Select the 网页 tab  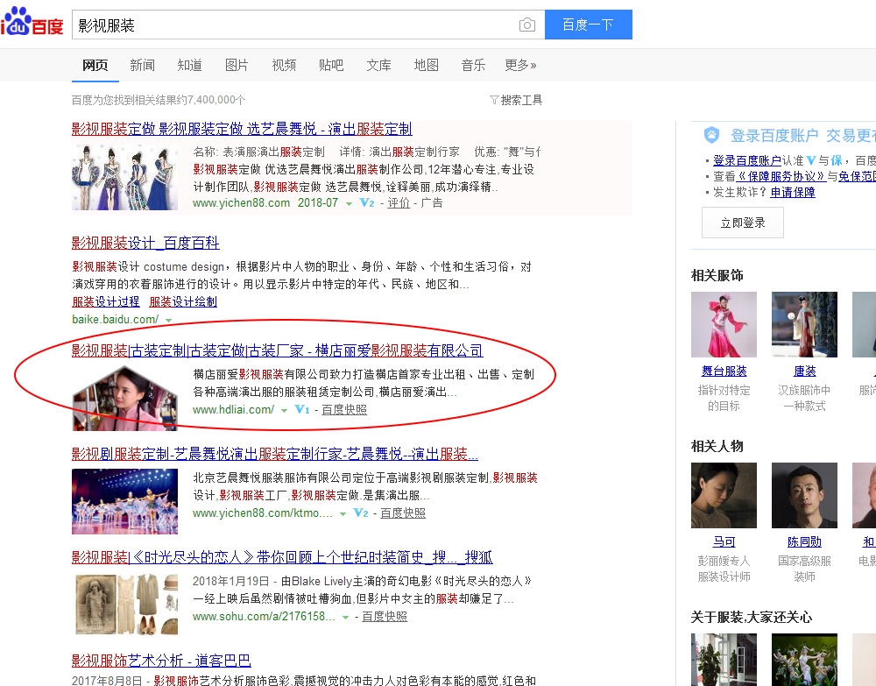click(x=95, y=66)
